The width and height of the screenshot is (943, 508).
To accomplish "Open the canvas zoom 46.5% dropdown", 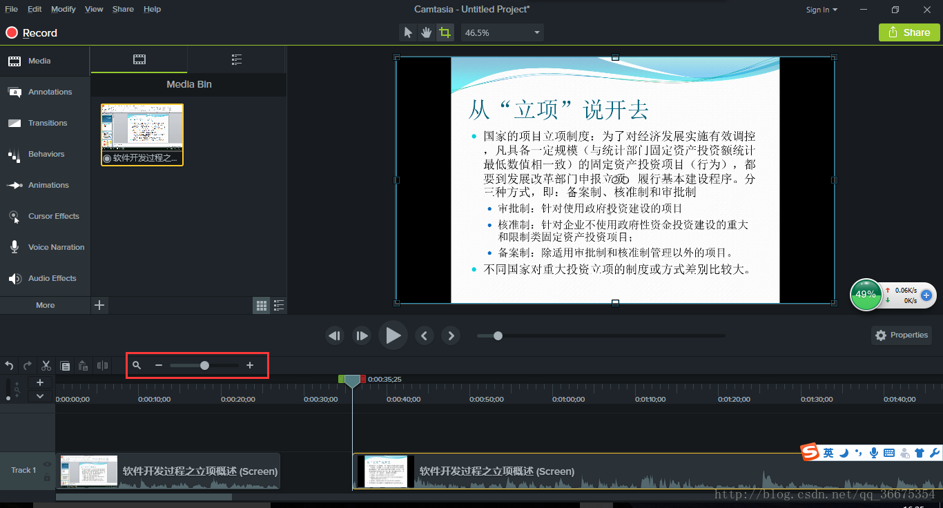I will pos(503,32).
